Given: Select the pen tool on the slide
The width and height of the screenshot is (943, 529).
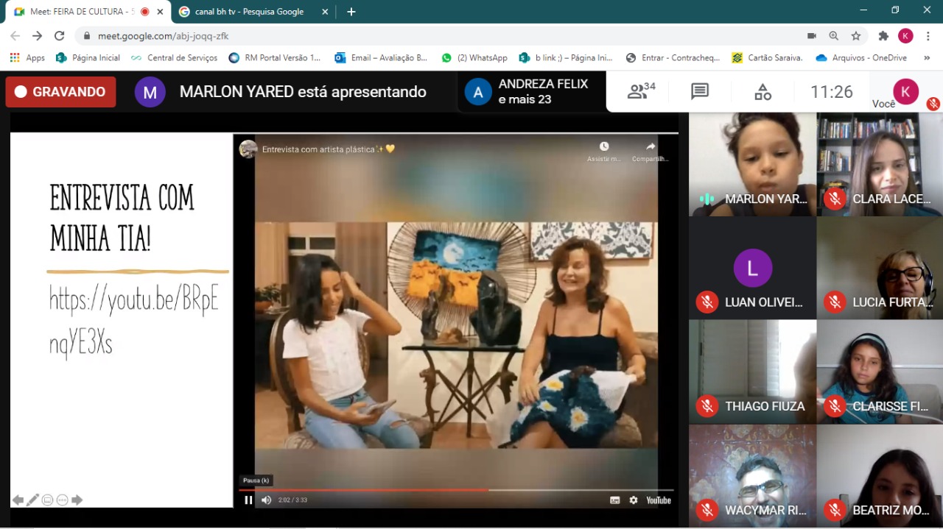Looking at the screenshot, I should click(32, 500).
